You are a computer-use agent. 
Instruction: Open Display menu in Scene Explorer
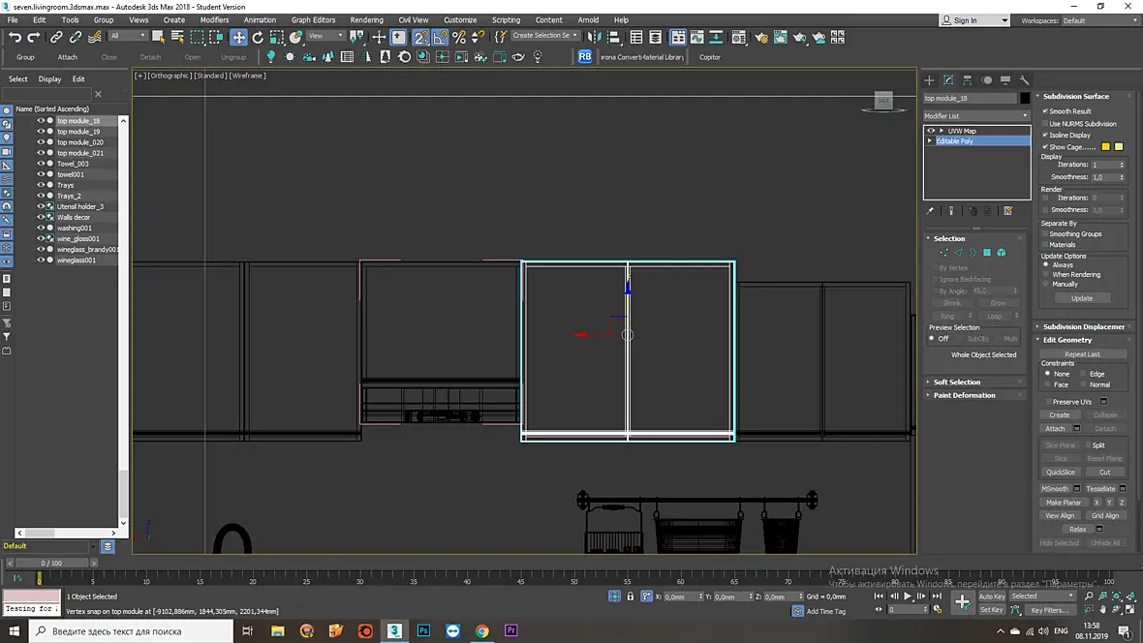[49, 78]
